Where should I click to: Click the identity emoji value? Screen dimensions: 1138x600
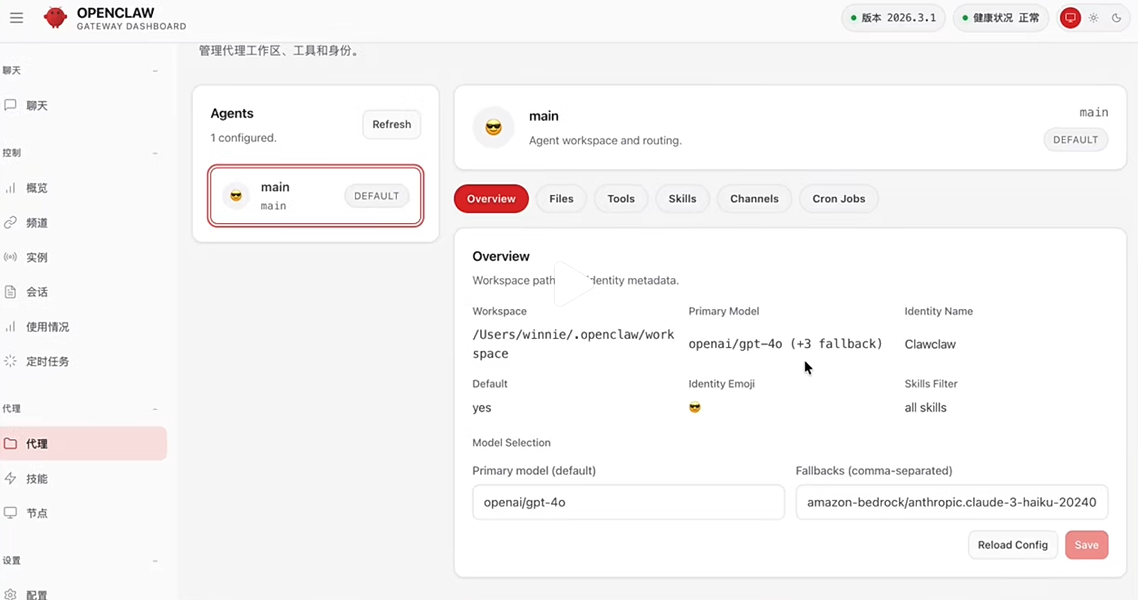695,407
